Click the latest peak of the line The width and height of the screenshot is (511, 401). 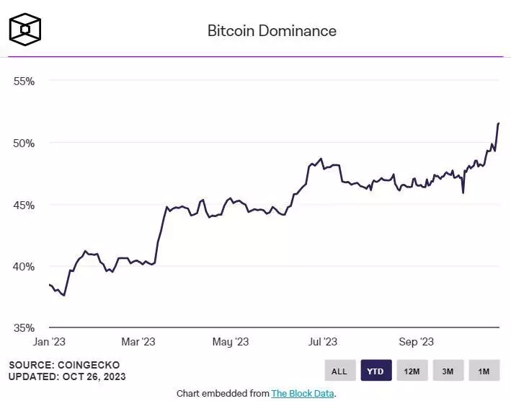point(498,123)
